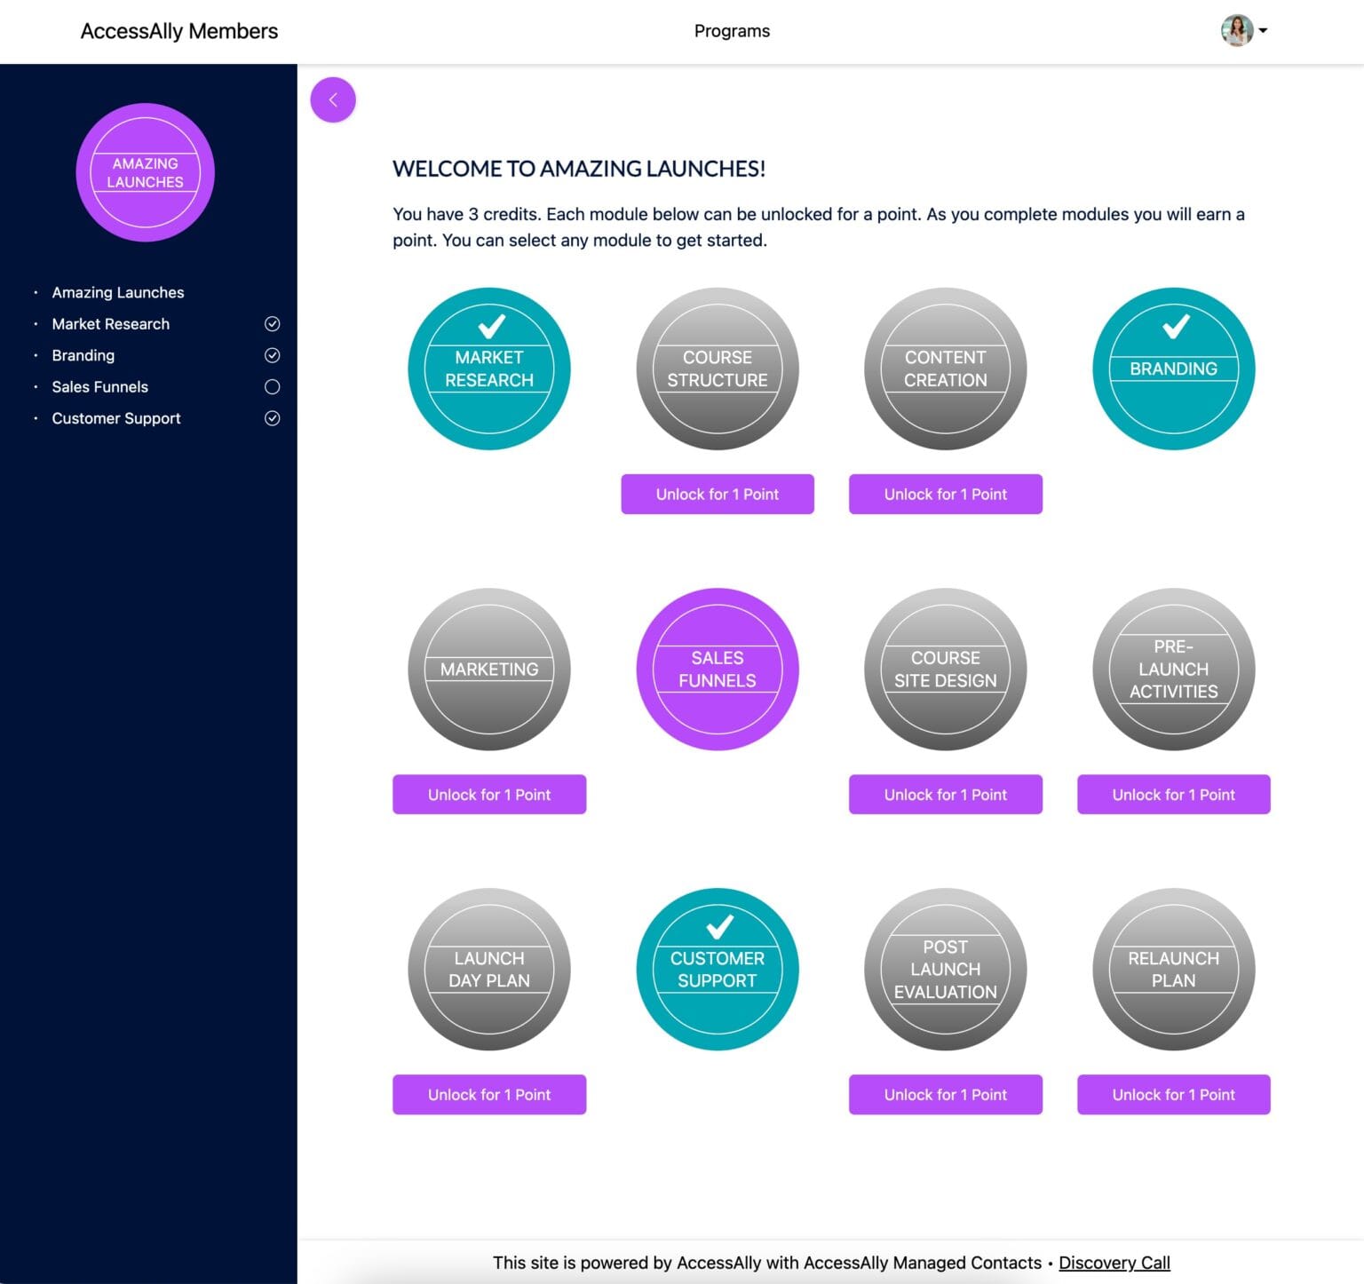Select the Pre-Launch Activities module badge
Viewport: 1364px width, 1284px height.
point(1173,669)
